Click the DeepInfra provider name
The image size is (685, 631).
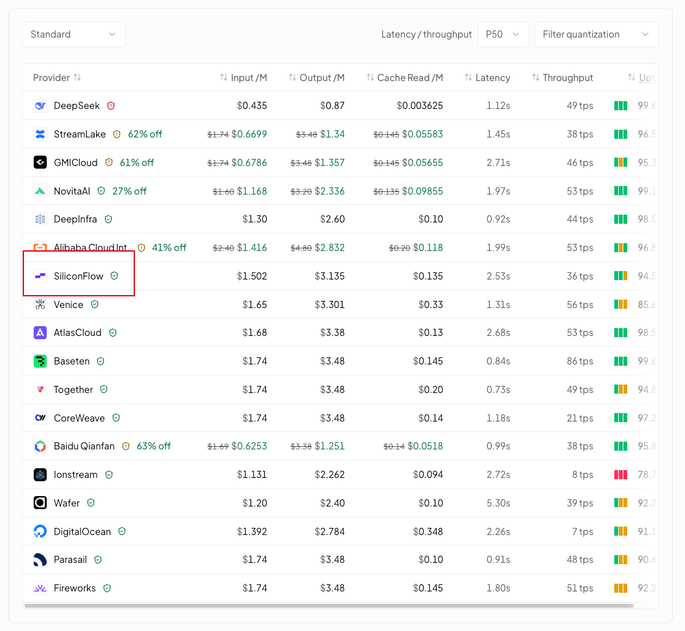pos(75,219)
